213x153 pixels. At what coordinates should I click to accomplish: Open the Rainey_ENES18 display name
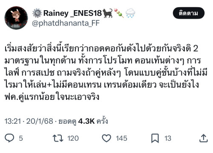[72, 13]
